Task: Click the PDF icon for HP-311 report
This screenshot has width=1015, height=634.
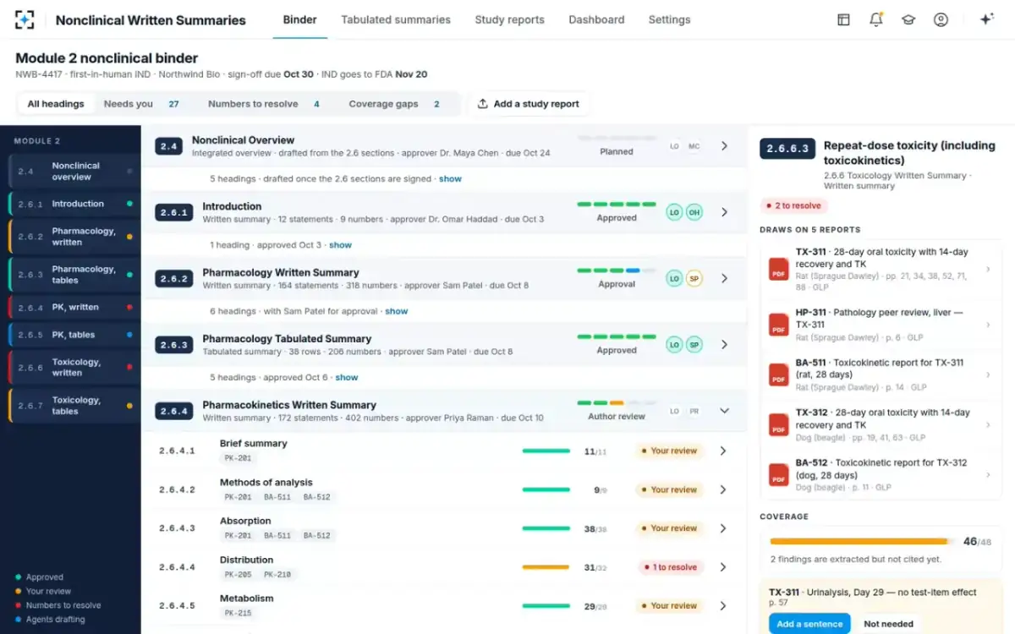Action: pos(778,325)
